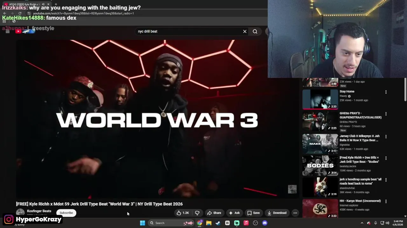This screenshot has width=407, height=228.
Task: Click the channel watermark on the video
Action: point(292,189)
